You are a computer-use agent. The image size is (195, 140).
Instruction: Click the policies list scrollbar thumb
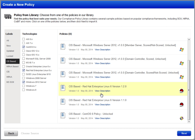coord(189,90)
